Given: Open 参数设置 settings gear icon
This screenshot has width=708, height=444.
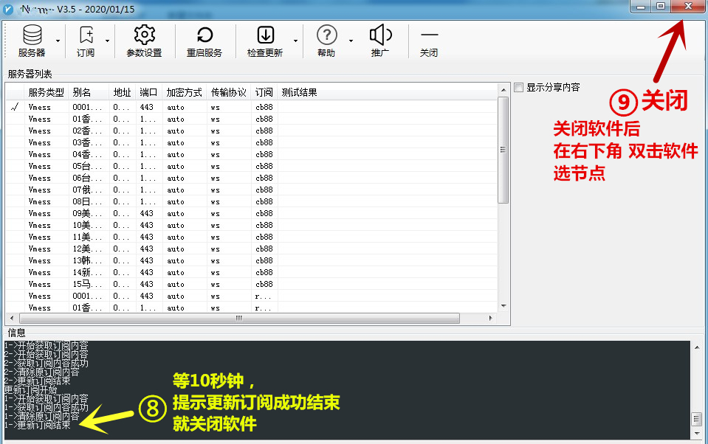Looking at the screenshot, I should coord(144,35).
